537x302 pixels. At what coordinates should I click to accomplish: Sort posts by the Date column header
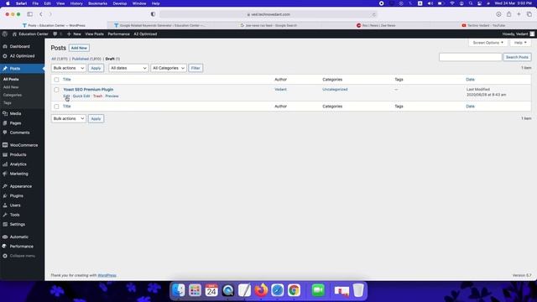(x=470, y=80)
